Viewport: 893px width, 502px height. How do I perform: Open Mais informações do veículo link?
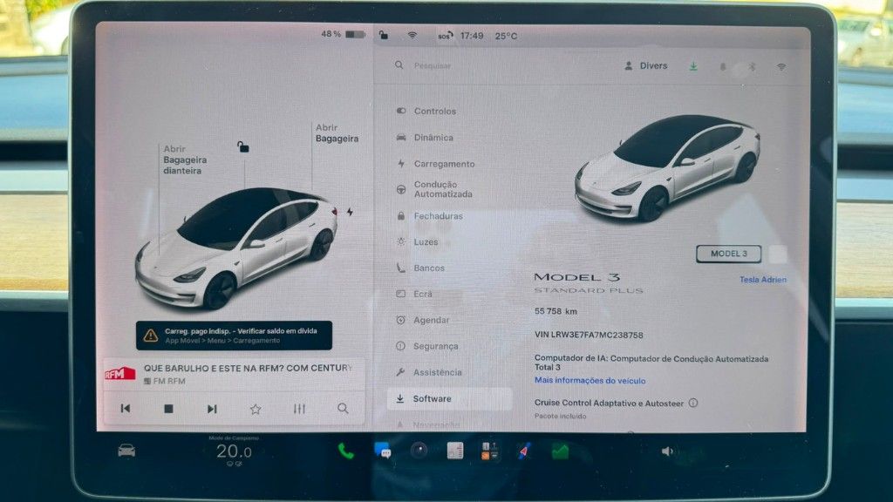point(590,380)
